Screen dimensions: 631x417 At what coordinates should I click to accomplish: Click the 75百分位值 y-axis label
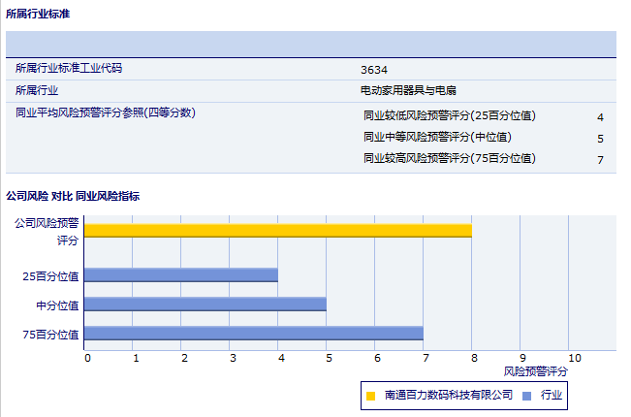[x=50, y=334]
